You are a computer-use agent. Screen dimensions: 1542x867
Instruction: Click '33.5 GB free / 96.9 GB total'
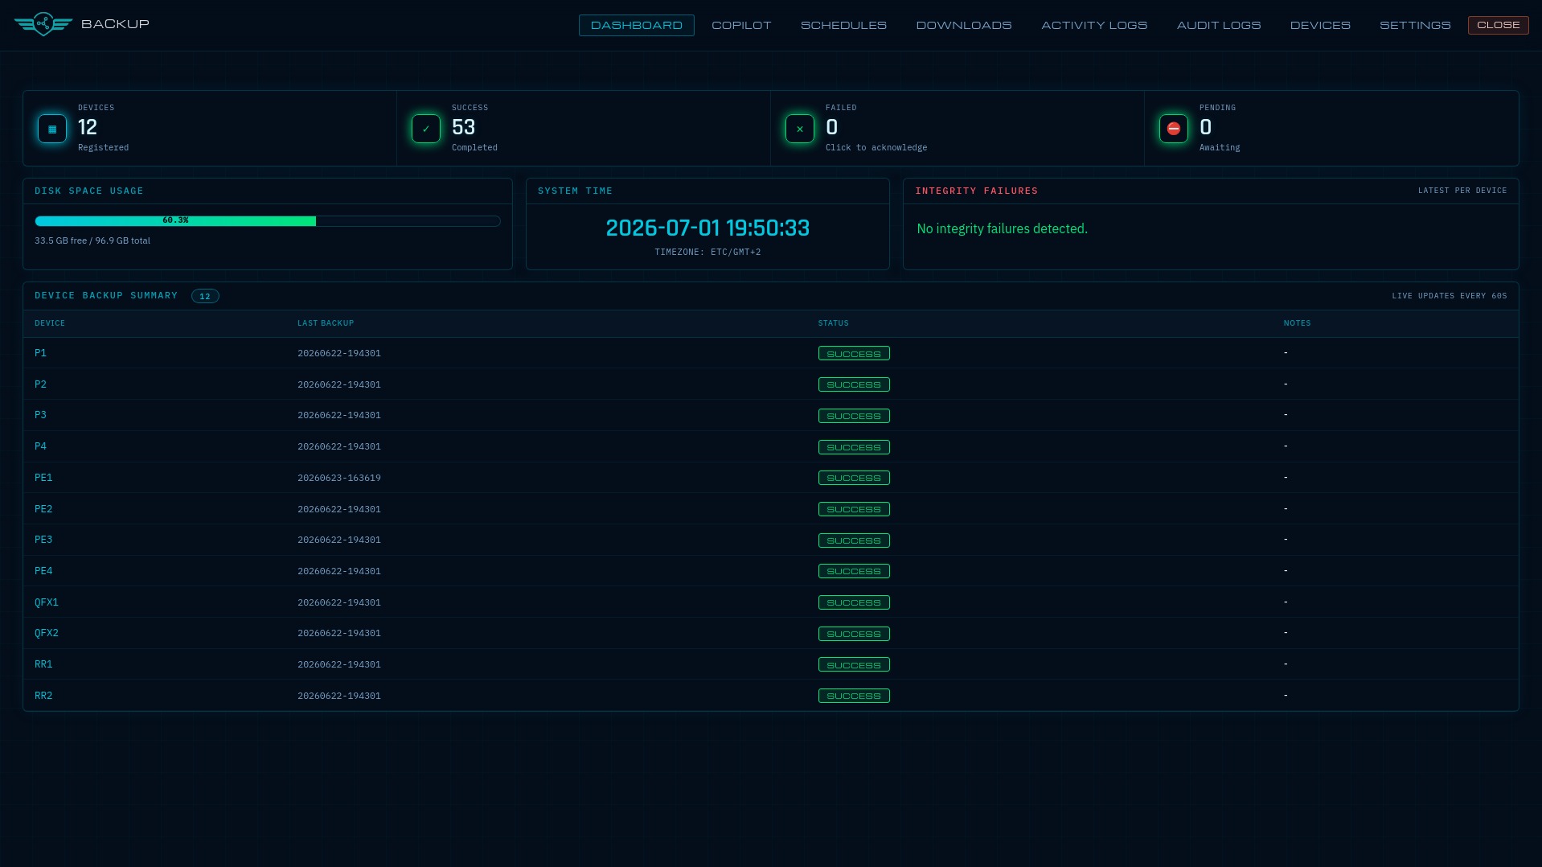click(92, 240)
